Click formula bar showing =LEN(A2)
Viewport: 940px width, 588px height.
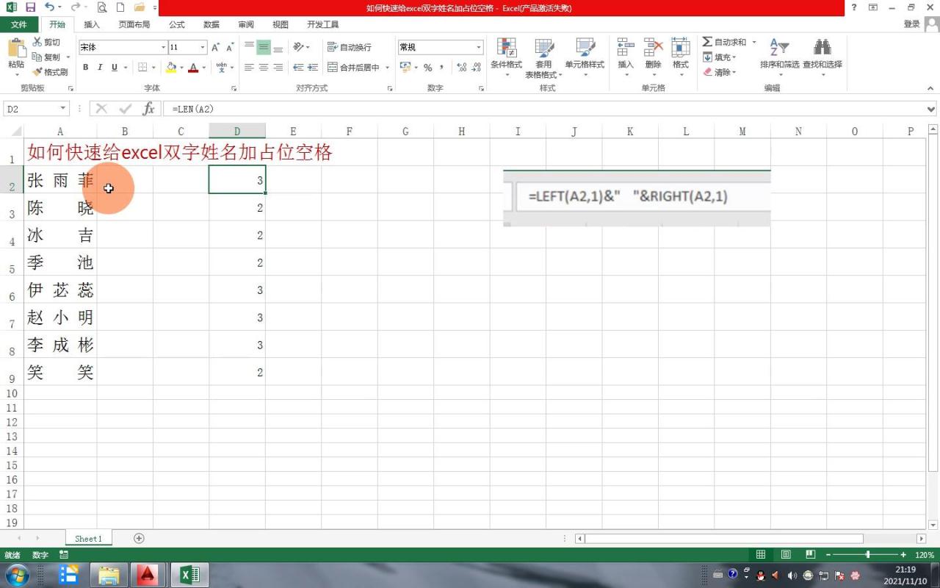543,109
